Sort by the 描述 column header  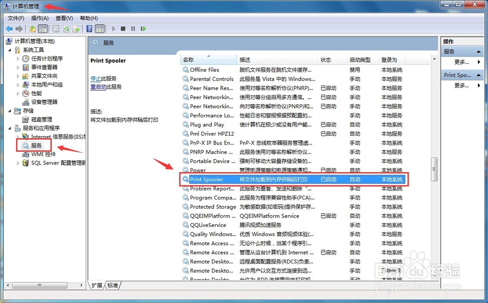coord(277,60)
